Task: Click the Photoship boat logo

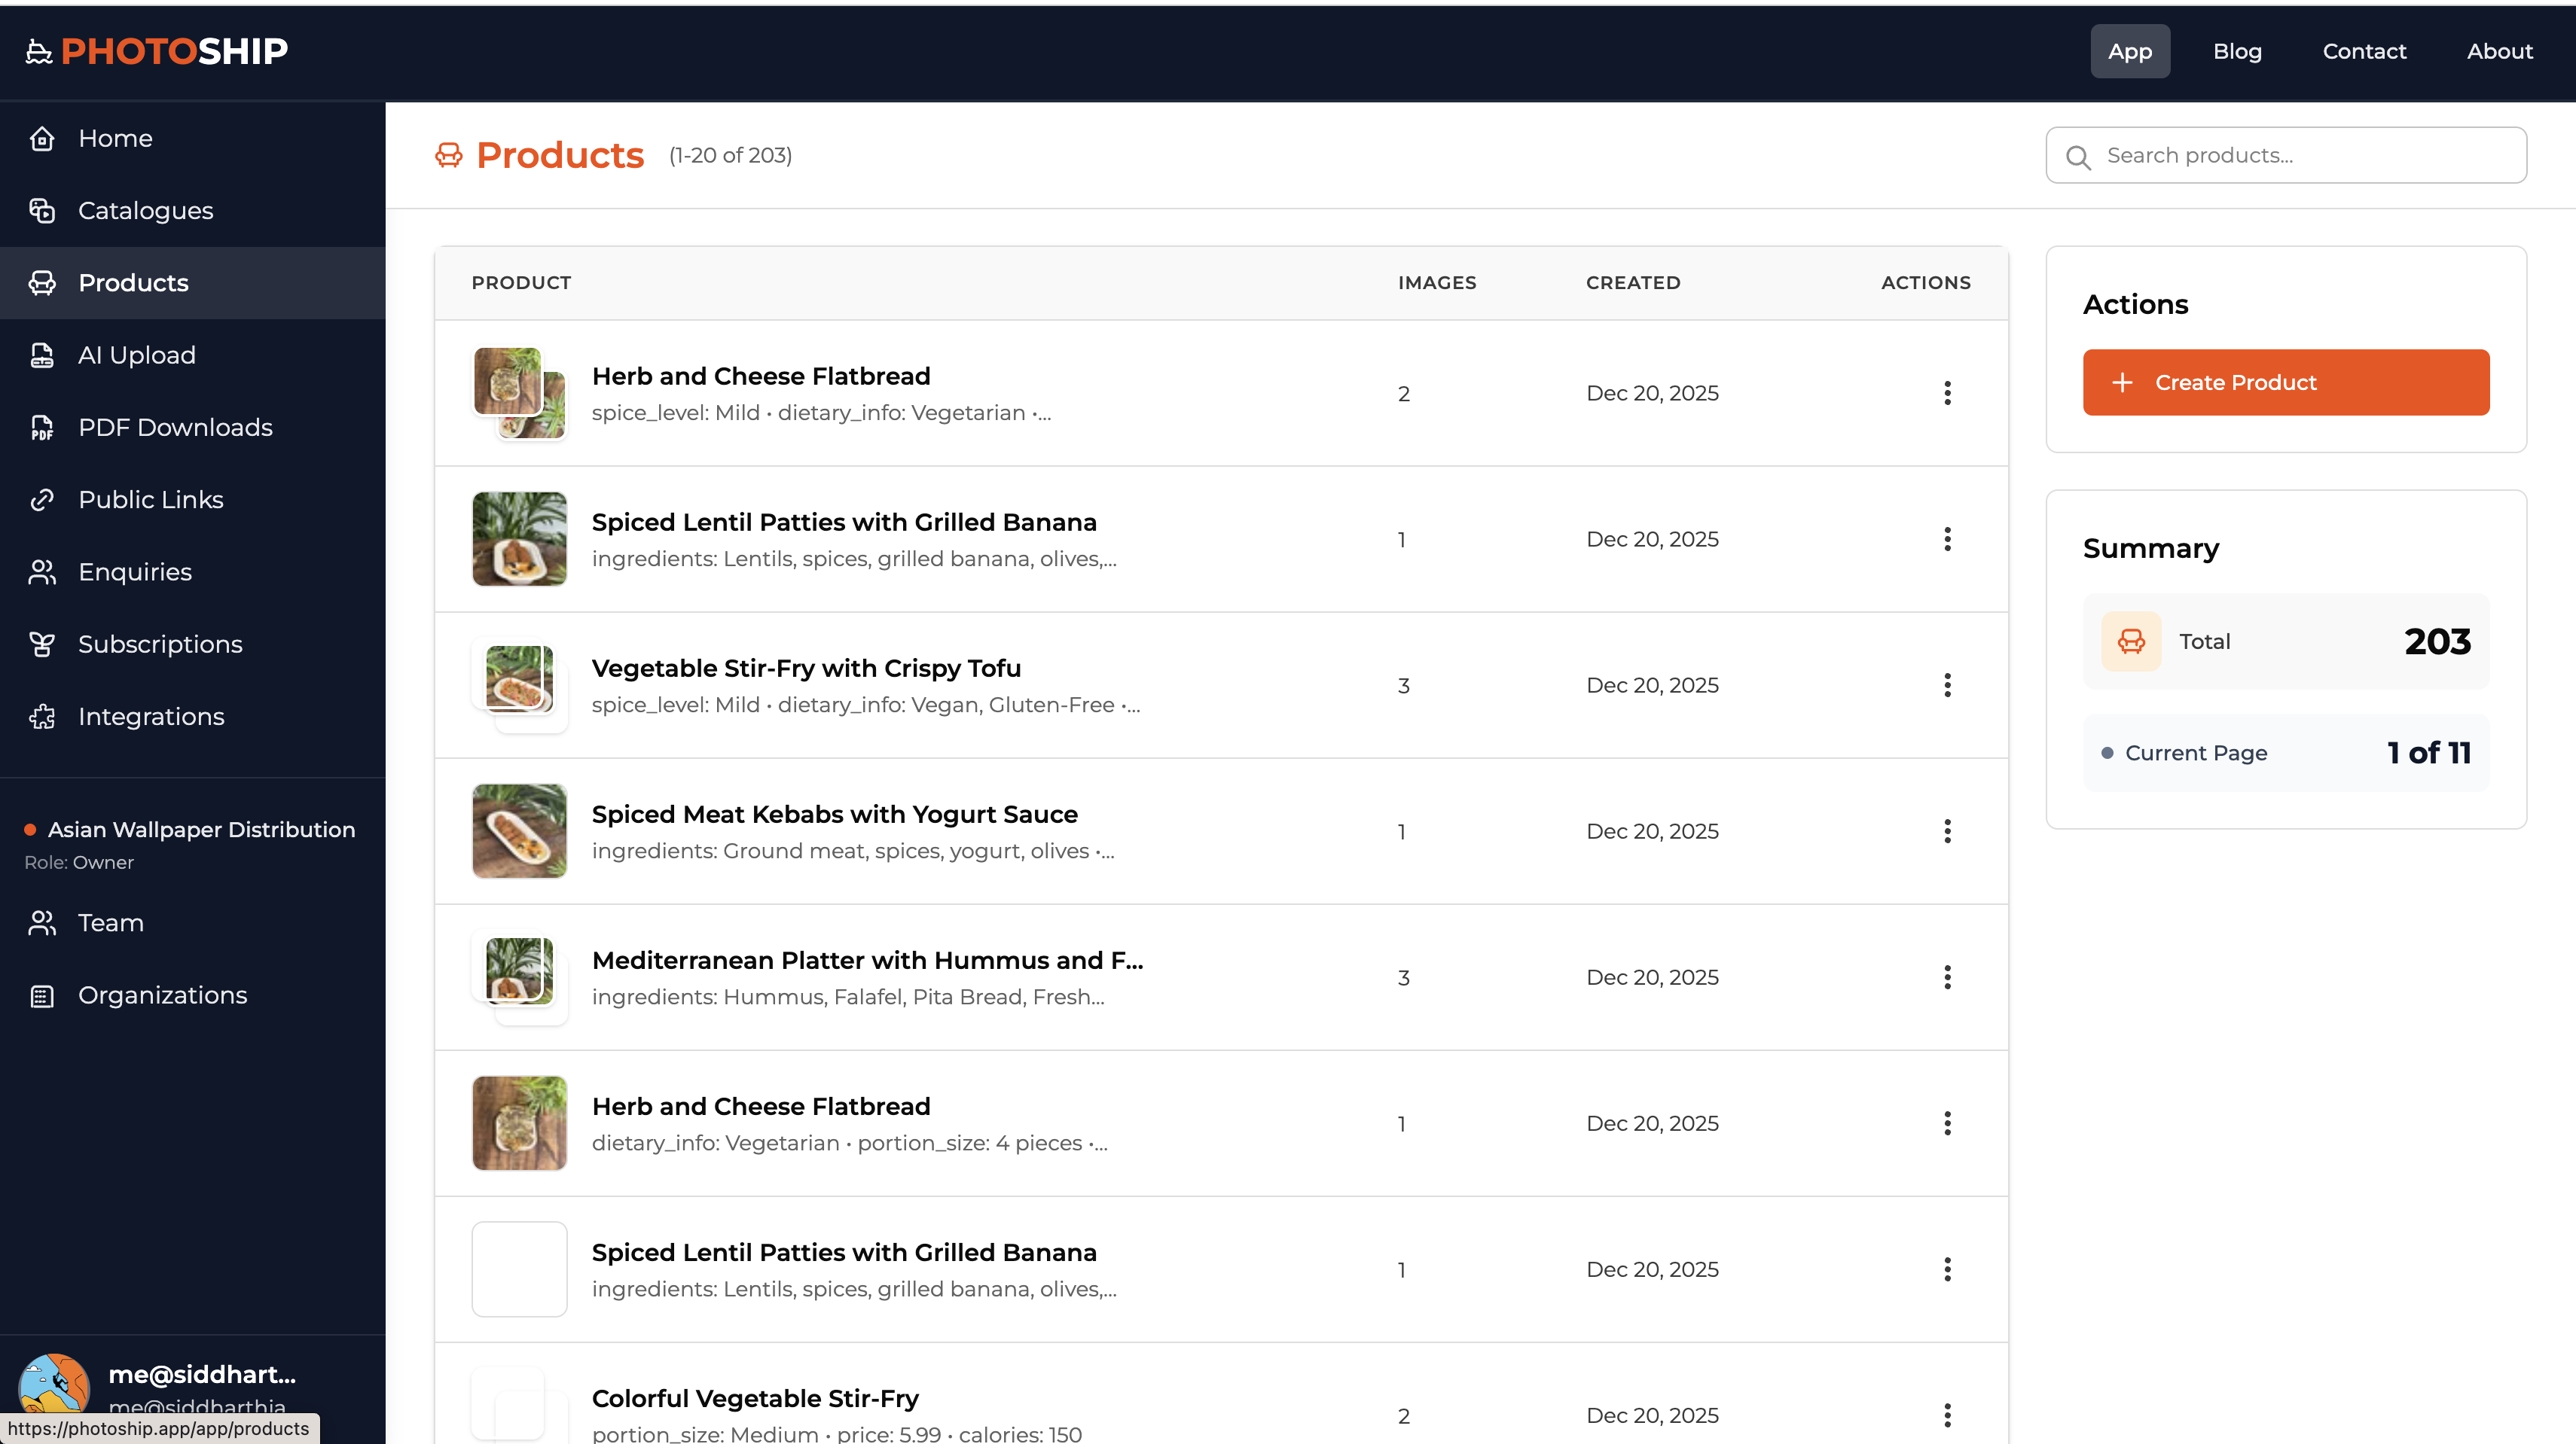Action: 38,51
